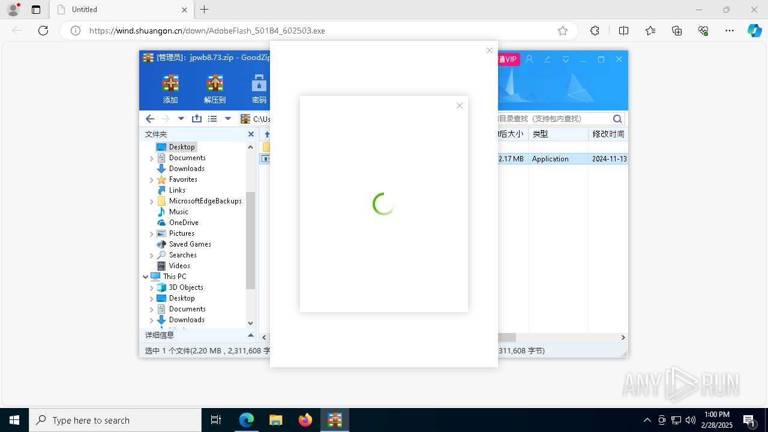Expand the Searches tree node

tap(151, 256)
